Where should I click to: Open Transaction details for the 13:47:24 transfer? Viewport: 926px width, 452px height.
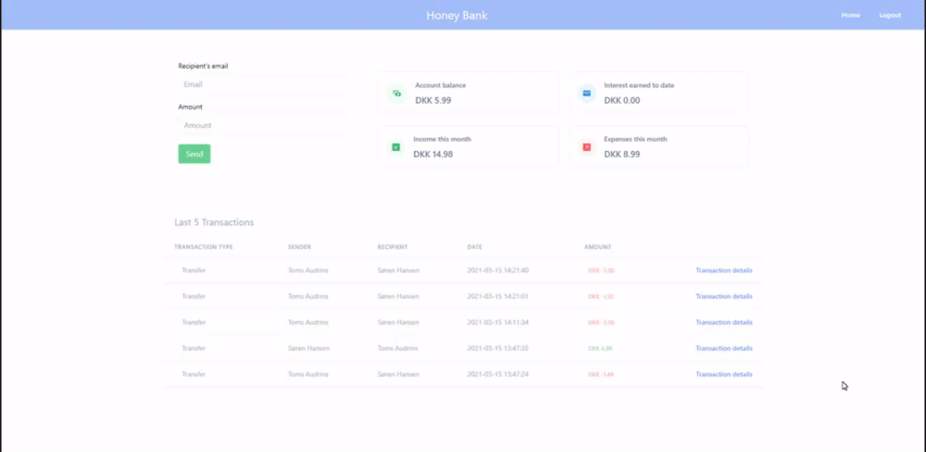724,374
